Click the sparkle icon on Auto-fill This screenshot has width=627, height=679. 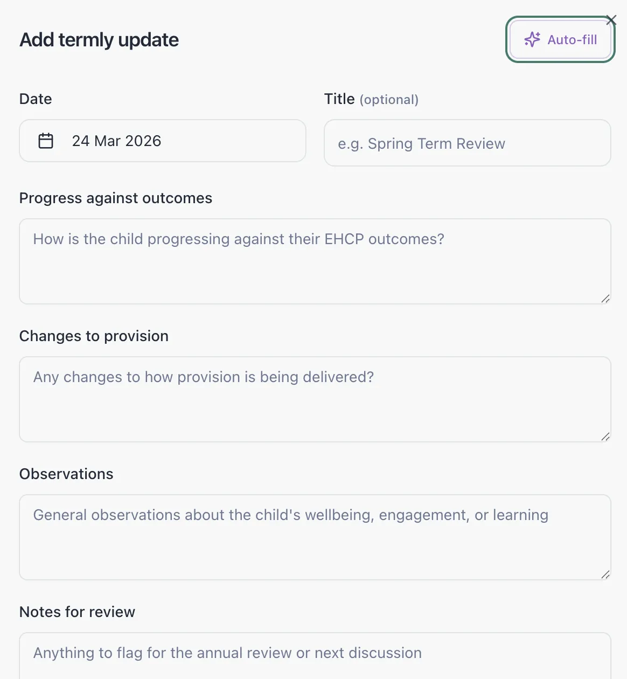point(532,39)
